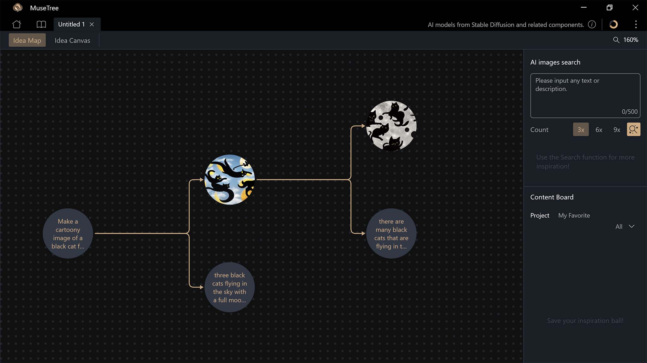
Task: Select the 6x image count option
Action: [599, 129]
